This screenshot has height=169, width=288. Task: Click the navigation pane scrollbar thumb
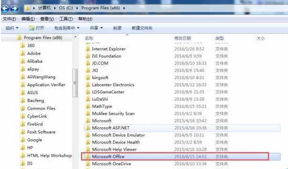(75, 83)
